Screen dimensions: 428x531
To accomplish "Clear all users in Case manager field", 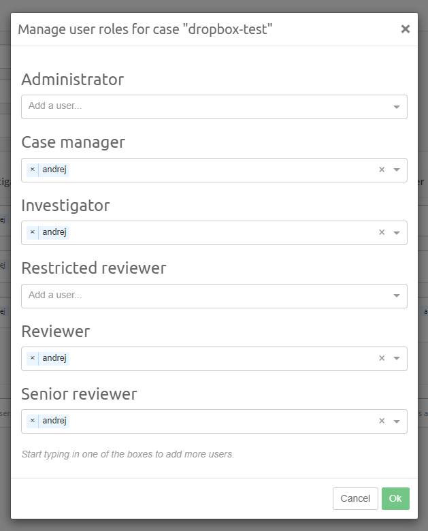I will [x=382, y=170].
